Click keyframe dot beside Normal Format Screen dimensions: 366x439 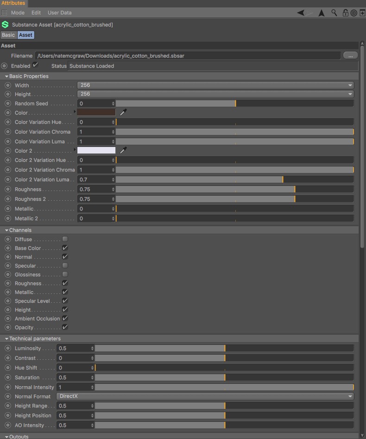[x=8, y=396]
